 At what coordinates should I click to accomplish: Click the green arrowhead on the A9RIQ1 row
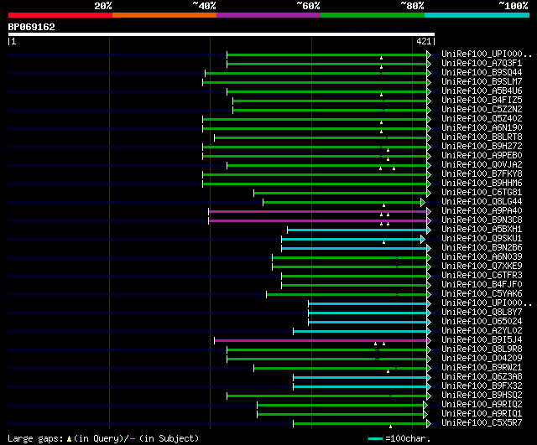click(x=425, y=415)
